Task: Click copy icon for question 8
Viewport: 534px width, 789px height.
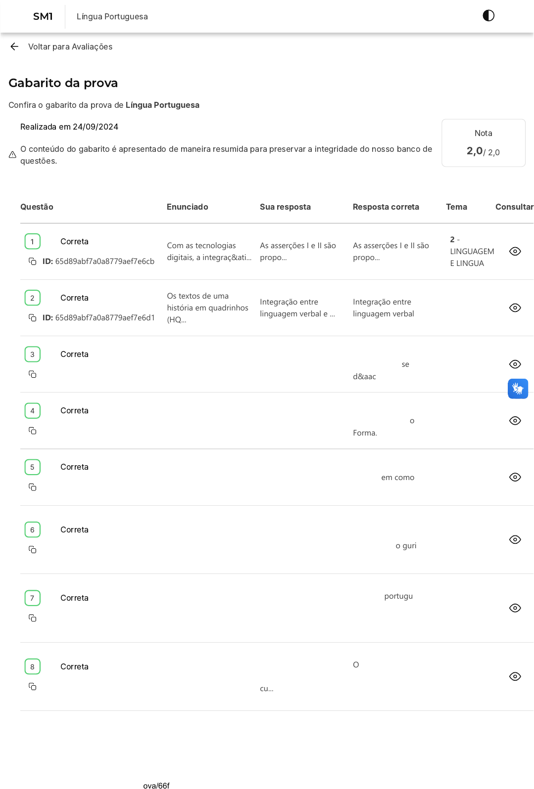Action: pos(33,687)
